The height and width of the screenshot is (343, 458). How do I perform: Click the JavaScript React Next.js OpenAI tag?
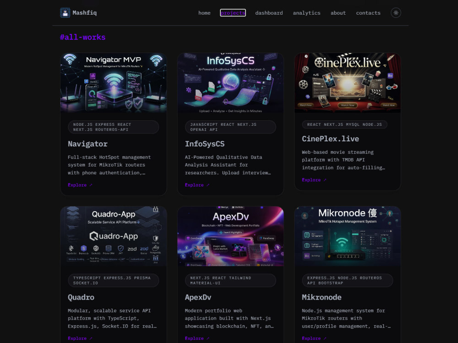click(230, 127)
